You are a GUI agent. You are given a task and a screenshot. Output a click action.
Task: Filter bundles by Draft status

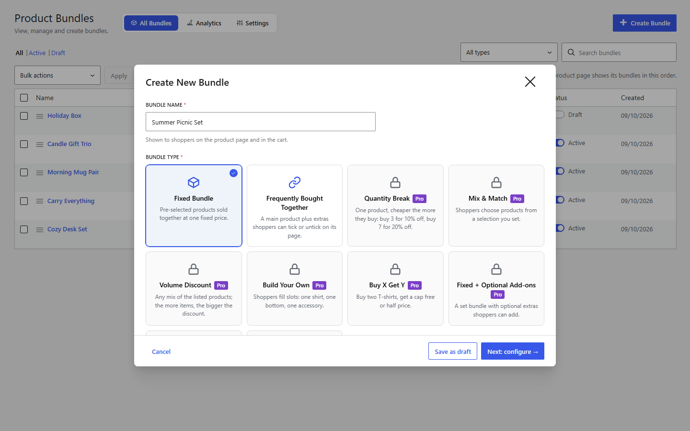point(58,53)
